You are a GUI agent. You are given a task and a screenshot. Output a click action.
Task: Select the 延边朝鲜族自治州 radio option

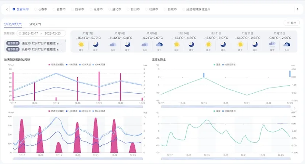[x=183, y=9]
